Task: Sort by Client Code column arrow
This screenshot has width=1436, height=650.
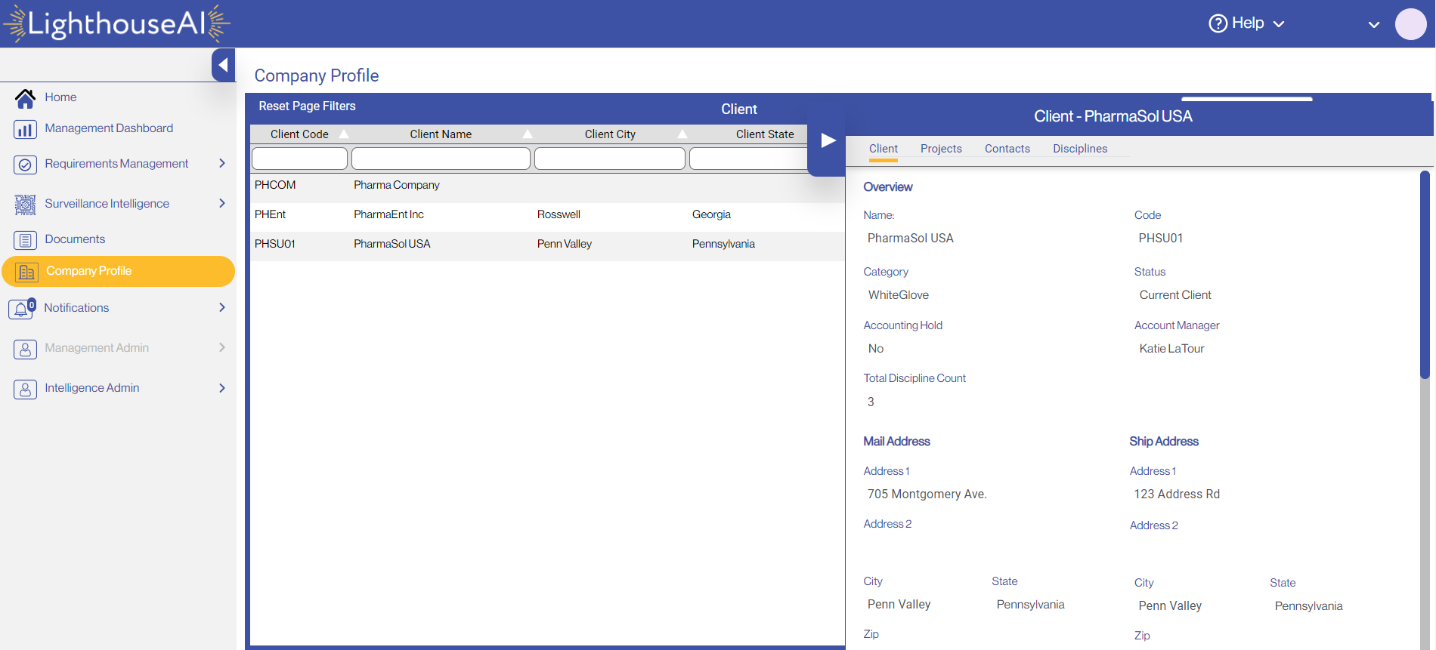Action: click(344, 134)
